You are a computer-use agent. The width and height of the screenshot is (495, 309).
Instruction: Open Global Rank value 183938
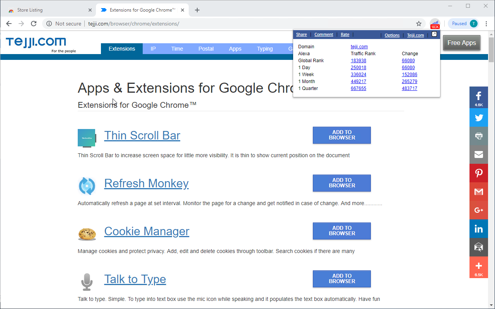358,61
